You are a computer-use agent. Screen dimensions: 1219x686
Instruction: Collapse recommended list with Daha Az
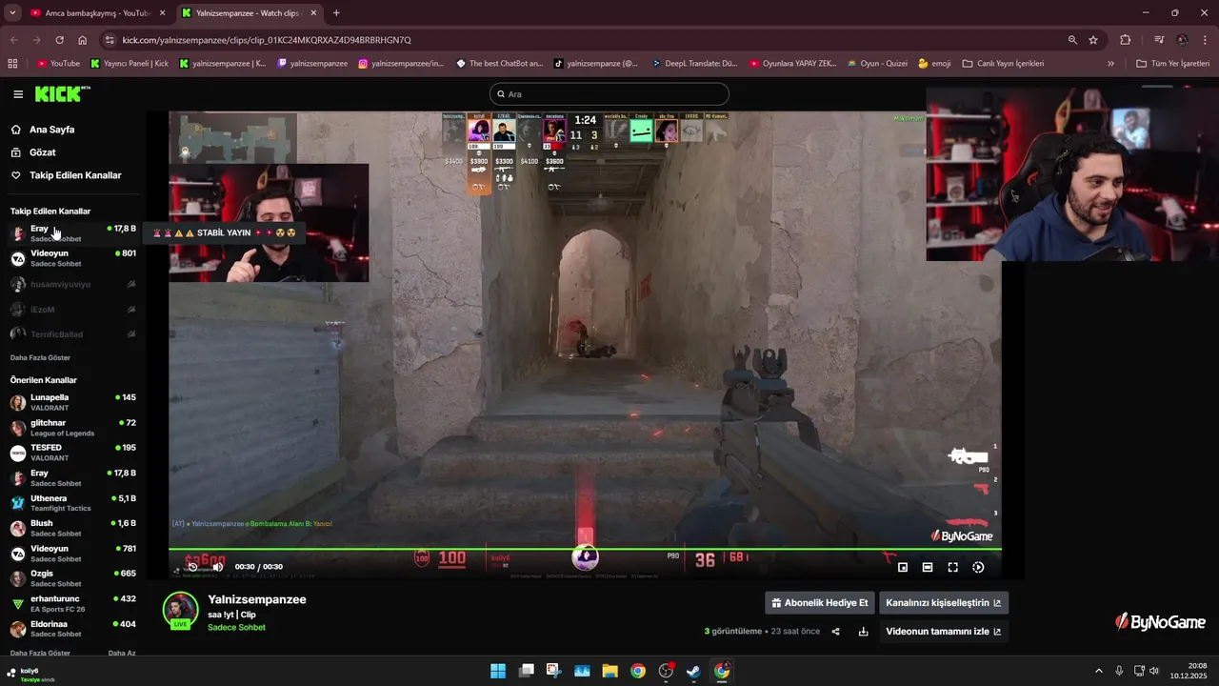tap(122, 653)
